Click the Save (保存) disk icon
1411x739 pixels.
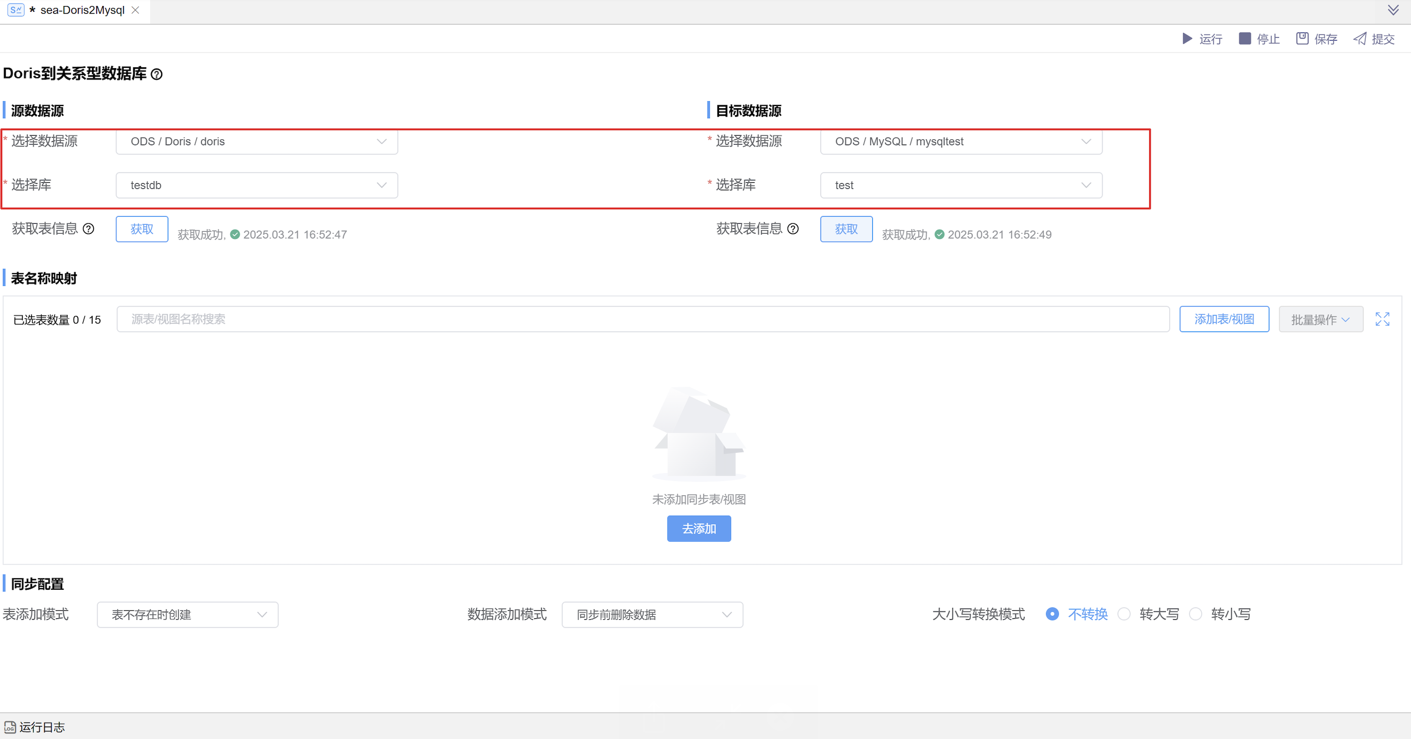1302,39
